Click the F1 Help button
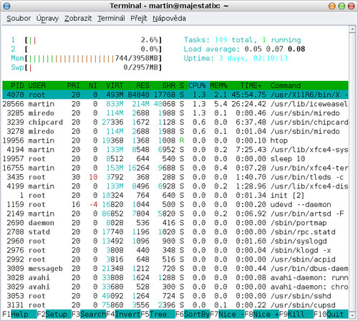 tap(19, 314)
